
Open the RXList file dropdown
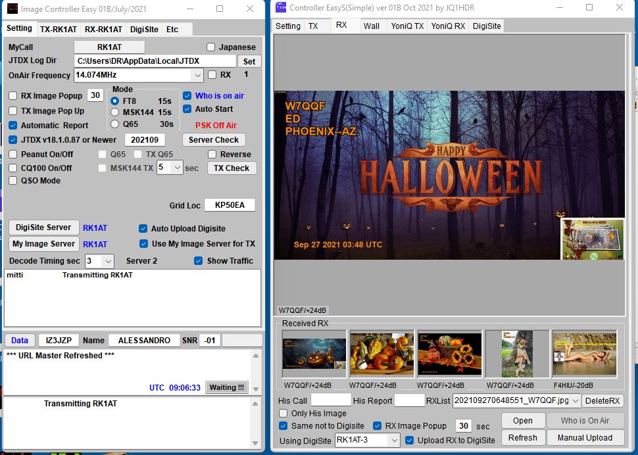tap(575, 401)
